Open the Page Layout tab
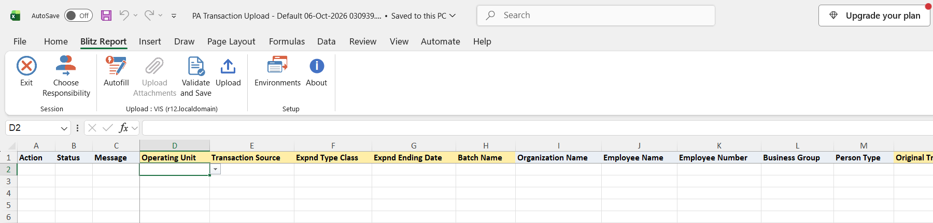 pos(231,41)
